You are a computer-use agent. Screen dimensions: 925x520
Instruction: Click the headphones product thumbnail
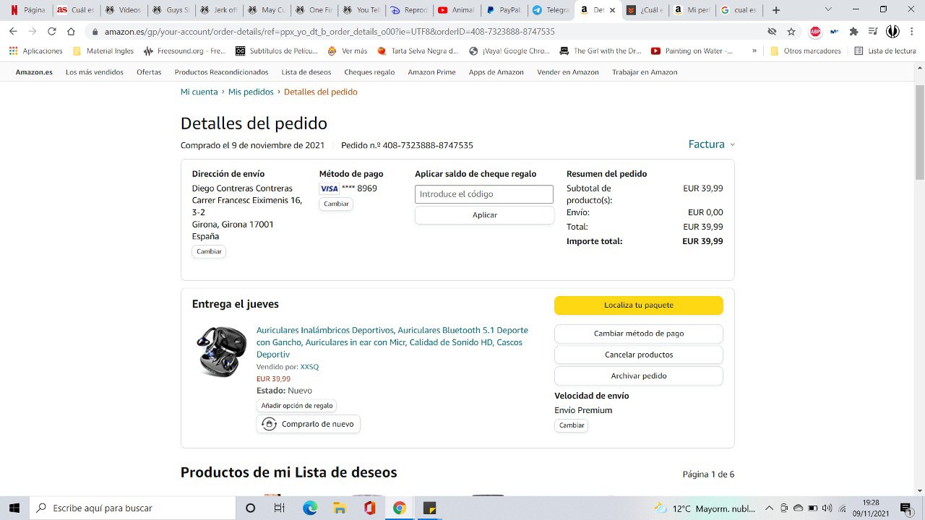point(221,352)
